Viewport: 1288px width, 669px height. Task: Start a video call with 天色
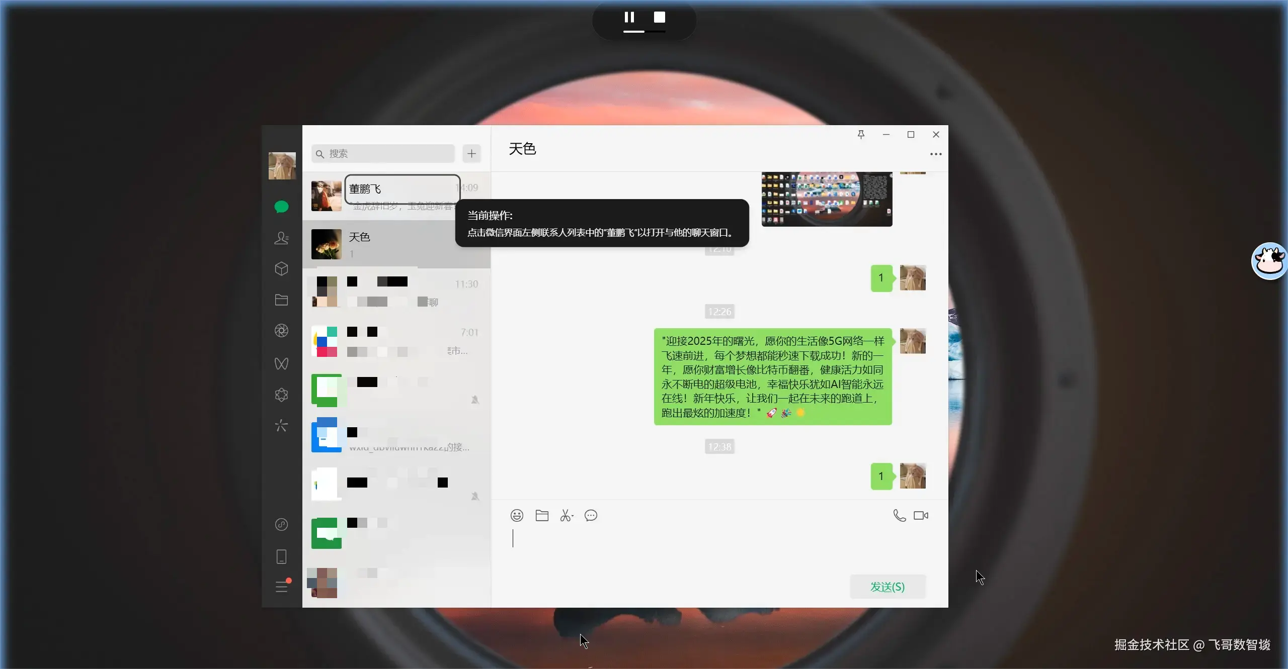click(920, 515)
